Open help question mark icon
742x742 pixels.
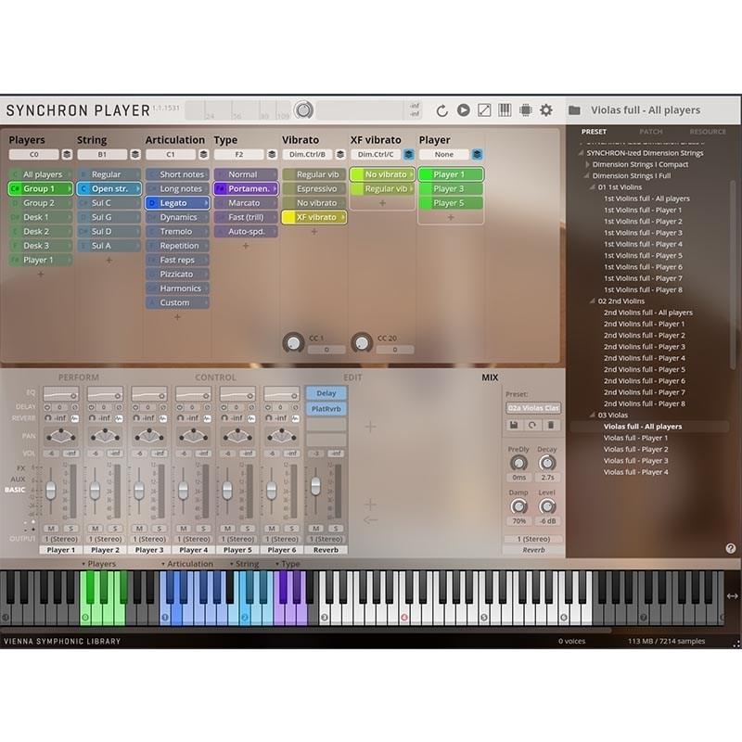(x=731, y=548)
